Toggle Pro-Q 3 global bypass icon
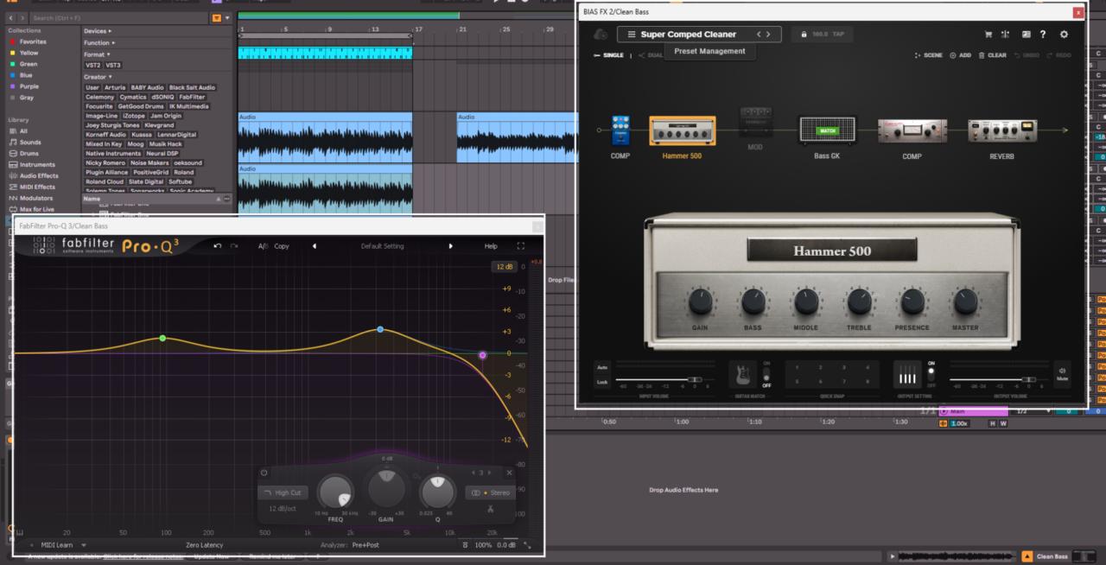 (x=465, y=545)
